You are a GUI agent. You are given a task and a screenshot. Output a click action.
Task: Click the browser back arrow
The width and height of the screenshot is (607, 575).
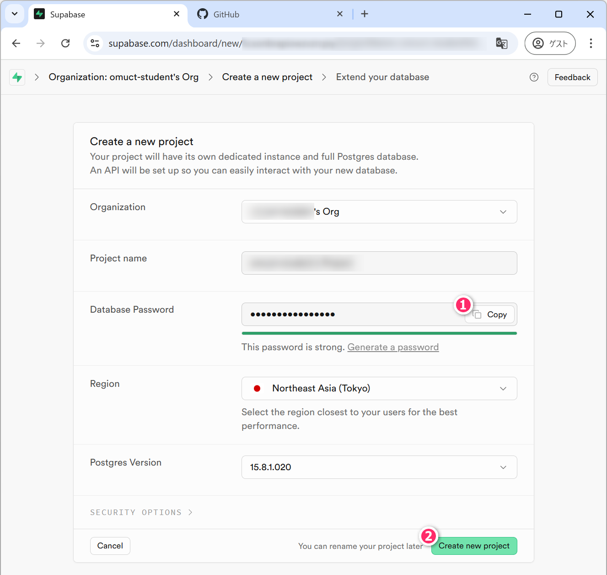pyautogui.click(x=16, y=43)
